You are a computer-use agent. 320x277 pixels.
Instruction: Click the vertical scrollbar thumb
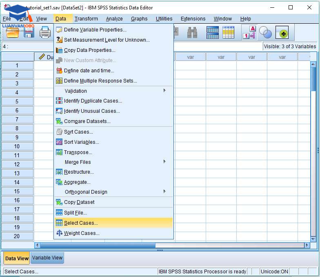tap(313, 79)
